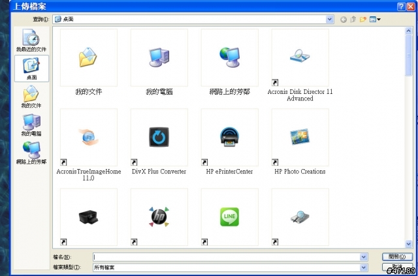Click the dialog Help question mark button
This screenshot has width=418, height=276.
pyautogui.click(x=401, y=7)
